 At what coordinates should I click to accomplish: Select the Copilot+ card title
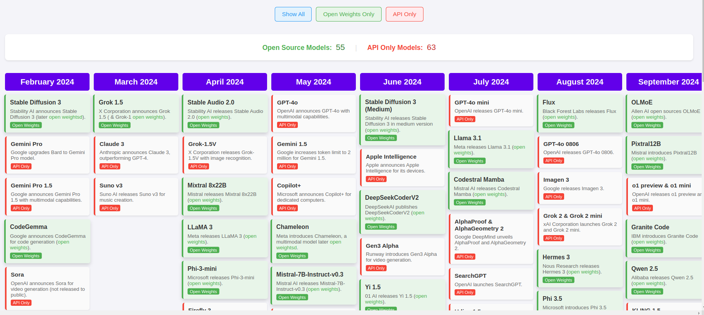point(289,185)
